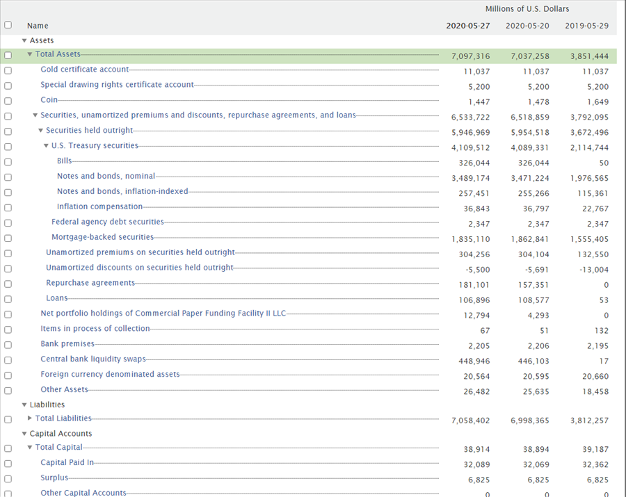Enable the Coin row checkbox
The width and height of the screenshot is (626, 497).
point(8,101)
